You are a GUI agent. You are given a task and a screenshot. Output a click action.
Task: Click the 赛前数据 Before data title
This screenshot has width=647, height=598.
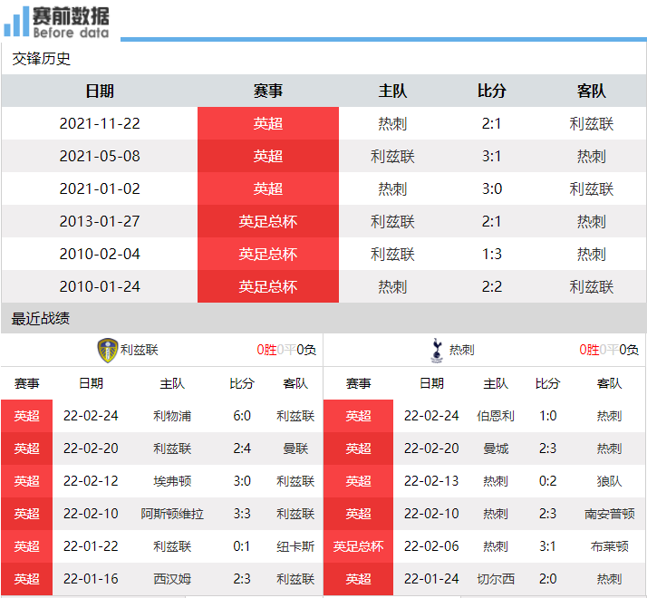point(71,23)
